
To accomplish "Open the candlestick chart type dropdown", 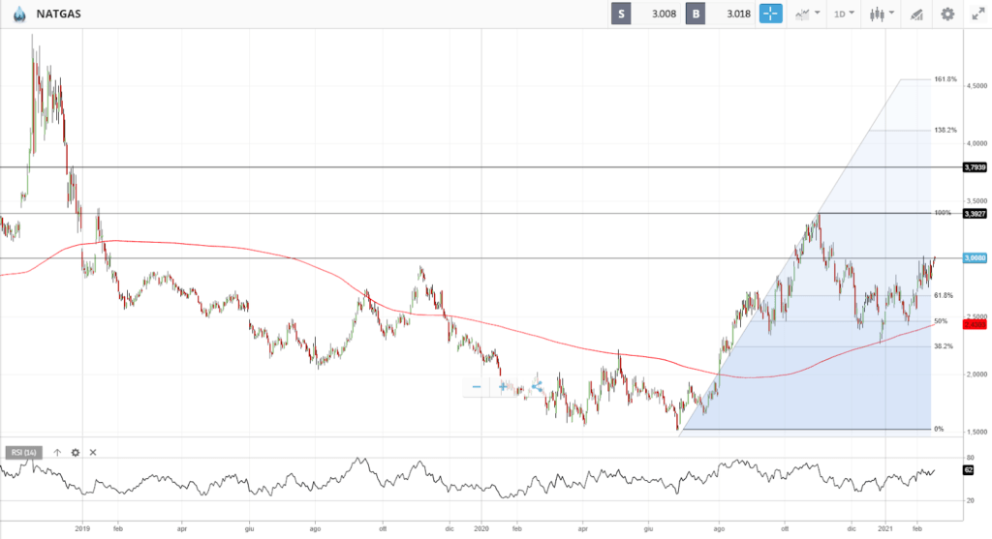I will [x=882, y=14].
